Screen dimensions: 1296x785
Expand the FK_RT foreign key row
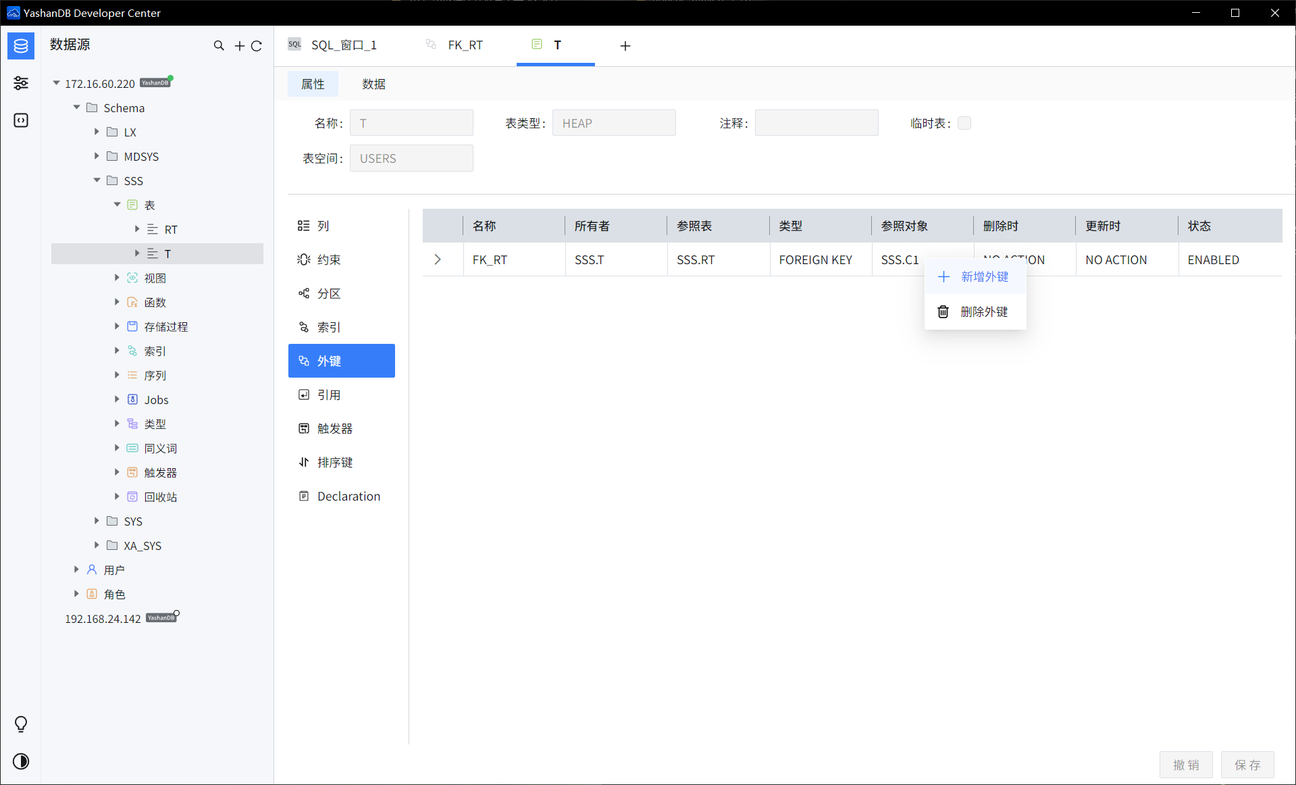pyautogui.click(x=437, y=259)
